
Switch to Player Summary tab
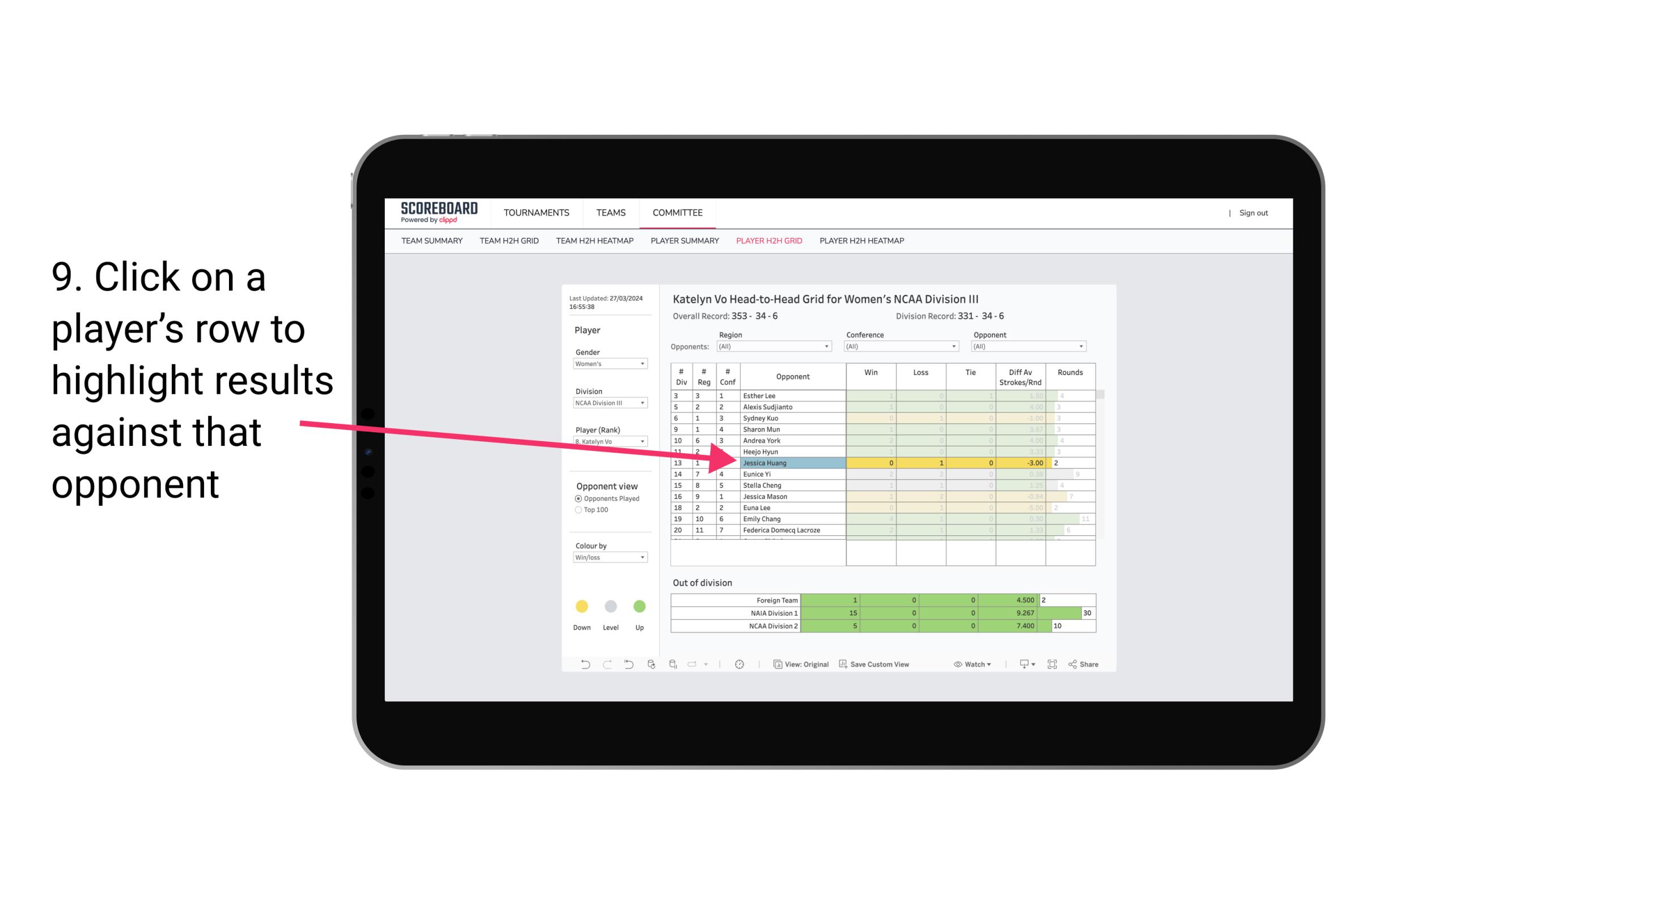tap(683, 241)
